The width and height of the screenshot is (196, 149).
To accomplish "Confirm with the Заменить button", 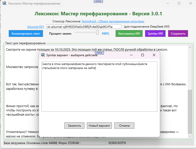I will click(74, 126).
